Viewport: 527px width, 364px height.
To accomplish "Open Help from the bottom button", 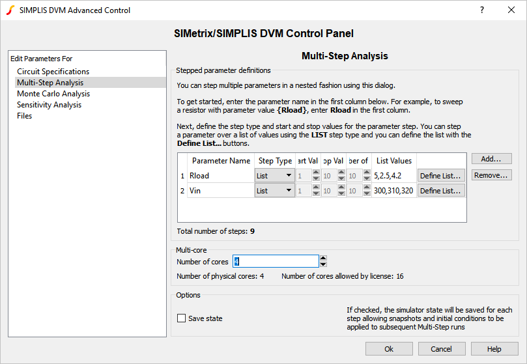I will 494,349.
